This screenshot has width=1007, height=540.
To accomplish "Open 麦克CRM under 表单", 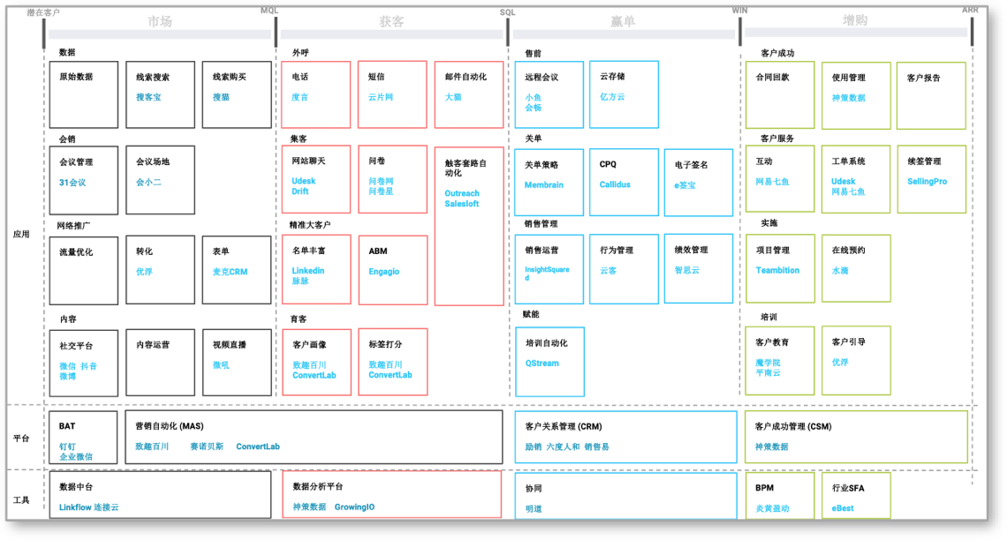I will coord(230,272).
